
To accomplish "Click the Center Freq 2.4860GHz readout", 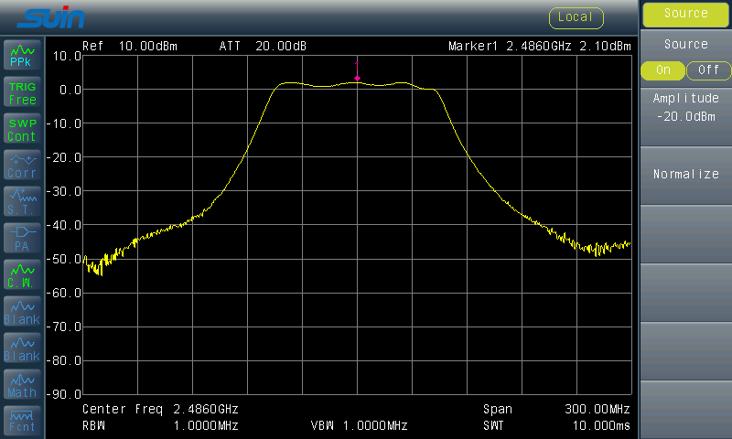I will (x=161, y=410).
